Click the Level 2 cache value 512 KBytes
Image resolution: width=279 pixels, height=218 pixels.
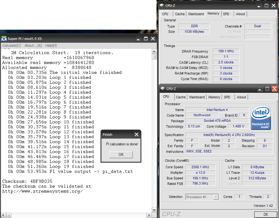coord(257,178)
